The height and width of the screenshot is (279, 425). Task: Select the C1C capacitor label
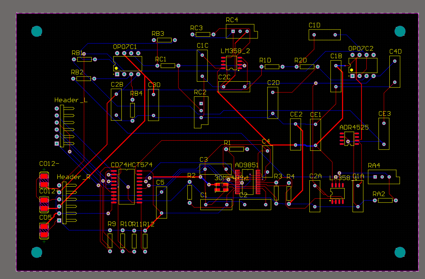coord(203,45)
